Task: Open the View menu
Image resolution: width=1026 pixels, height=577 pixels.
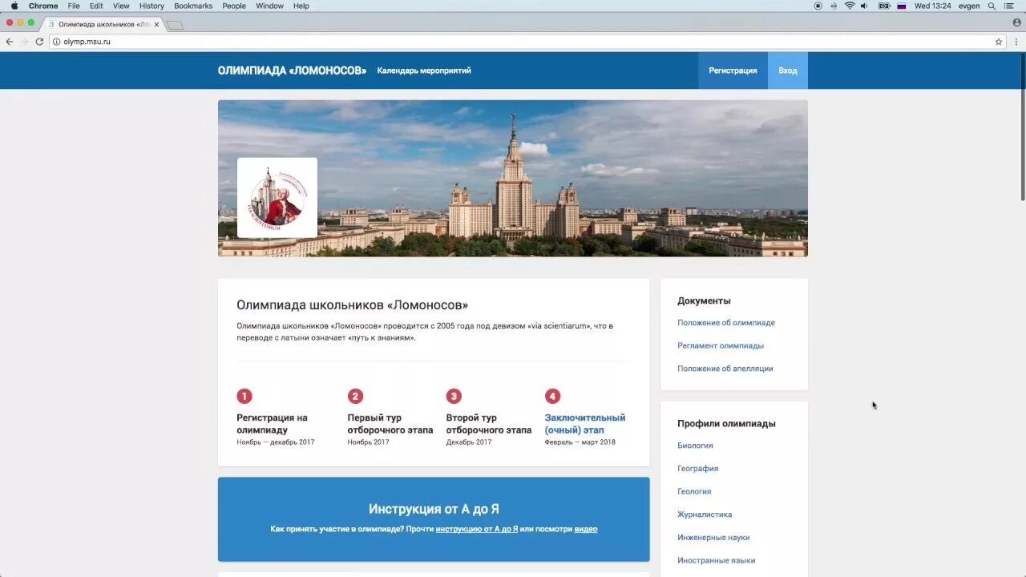Action: (x=121, y=6)
